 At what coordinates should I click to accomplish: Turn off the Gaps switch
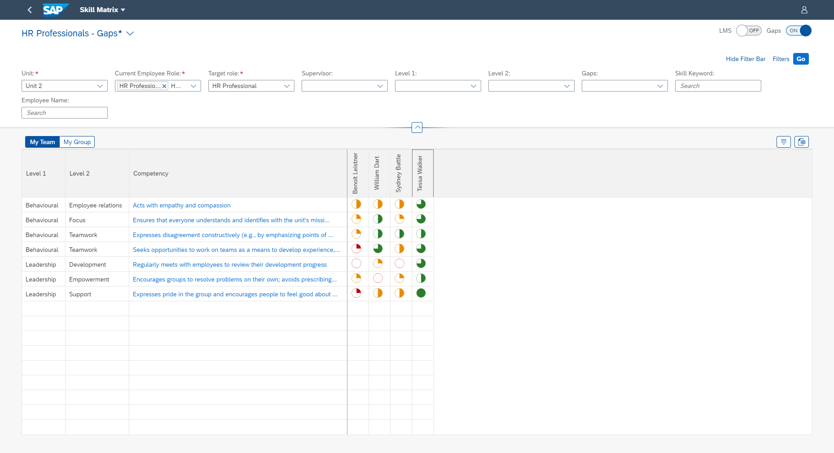799,31
